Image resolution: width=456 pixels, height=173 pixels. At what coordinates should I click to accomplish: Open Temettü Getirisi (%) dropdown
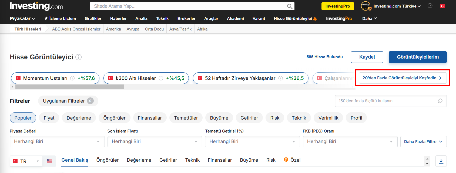pos(253,142)
